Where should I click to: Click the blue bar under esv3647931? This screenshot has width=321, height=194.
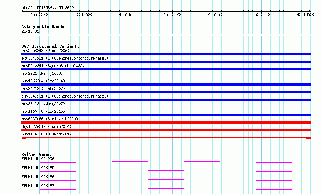tap(166, 100)
